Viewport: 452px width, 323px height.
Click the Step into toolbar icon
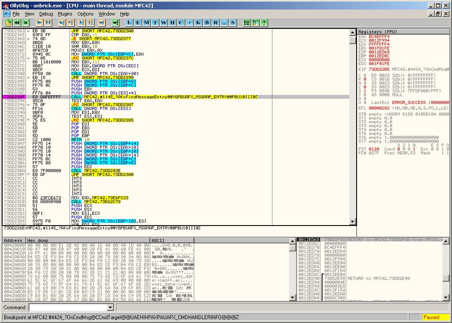62,22
